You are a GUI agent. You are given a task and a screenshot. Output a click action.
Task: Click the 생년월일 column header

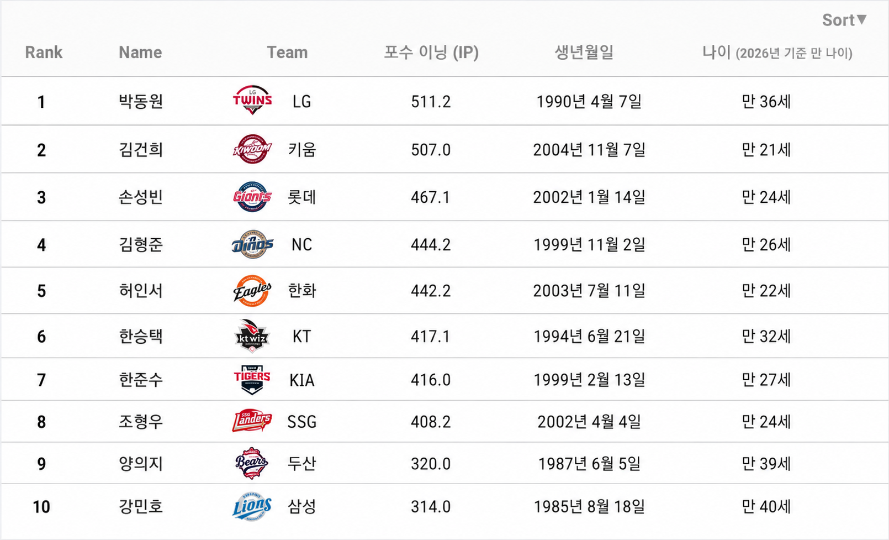[584, 53]
